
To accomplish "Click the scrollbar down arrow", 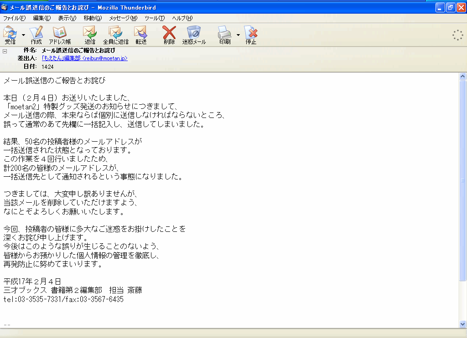I will point(463,324).
